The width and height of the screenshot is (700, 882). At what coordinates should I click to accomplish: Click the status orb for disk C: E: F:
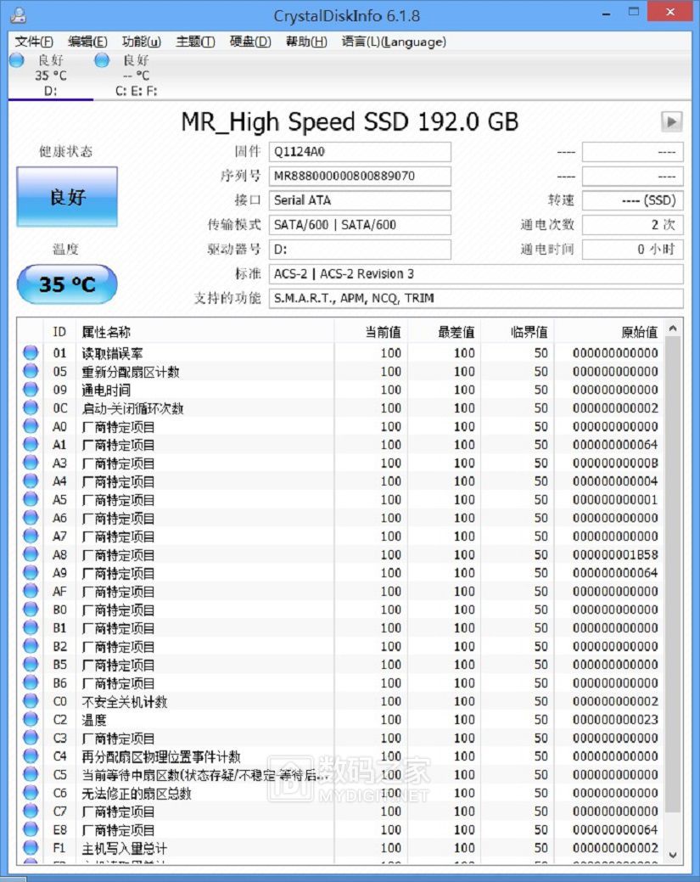pyautogui.click(x=102, y=60)
